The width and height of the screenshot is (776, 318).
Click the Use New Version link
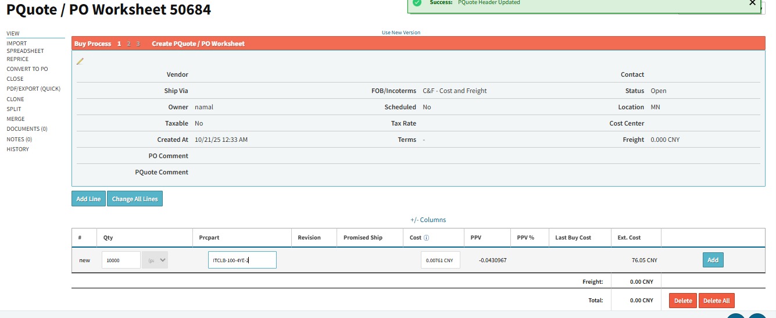click(x=400, y=33)
